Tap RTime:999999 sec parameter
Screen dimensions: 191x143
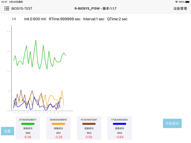65,19
